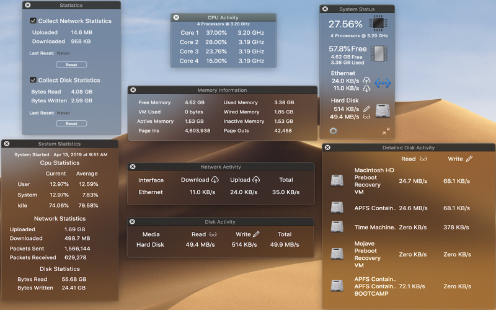Click the Macintosh HD drive icon
The width and height of the screenshot is (496, 310).
coord(337,180)
